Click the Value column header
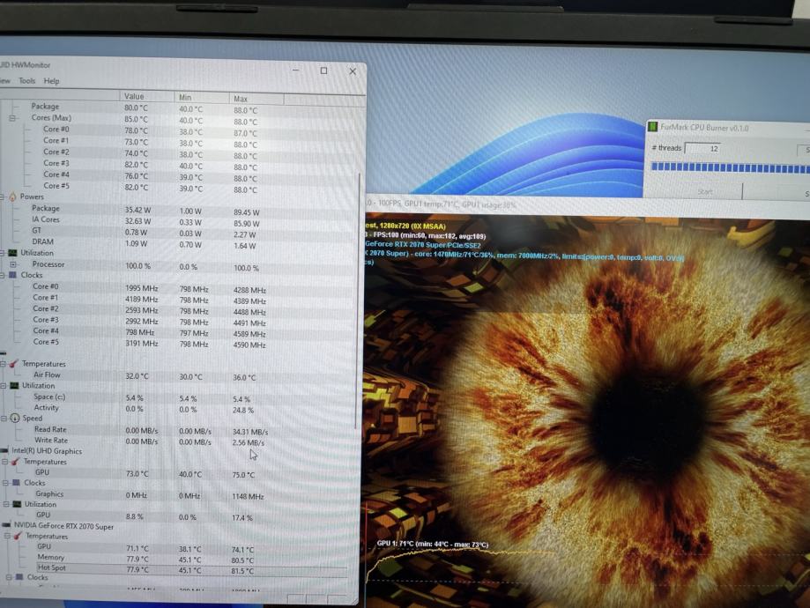This screenshot has width=810, height=608. [x=146, y=97]
